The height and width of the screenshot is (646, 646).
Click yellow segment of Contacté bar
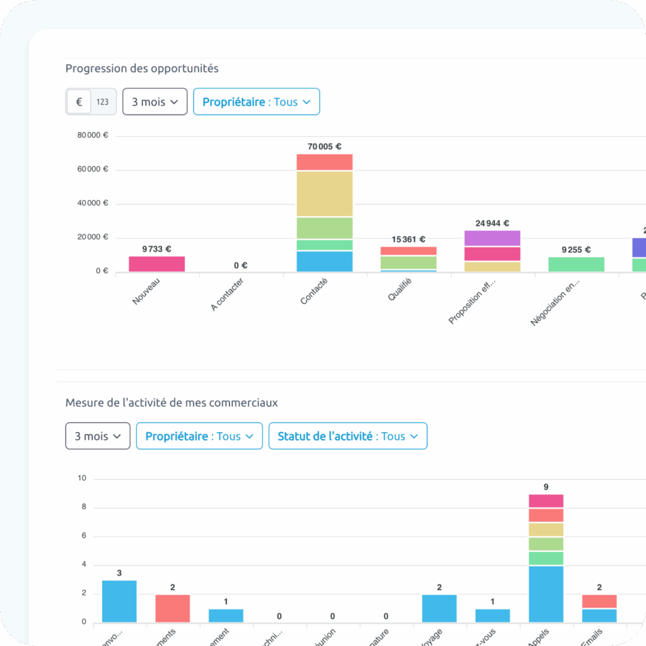pos(324,194)
